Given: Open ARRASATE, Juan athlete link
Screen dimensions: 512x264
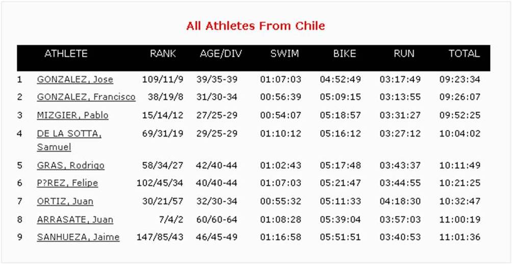Looking at the screenshot, I should pos(75,220).
